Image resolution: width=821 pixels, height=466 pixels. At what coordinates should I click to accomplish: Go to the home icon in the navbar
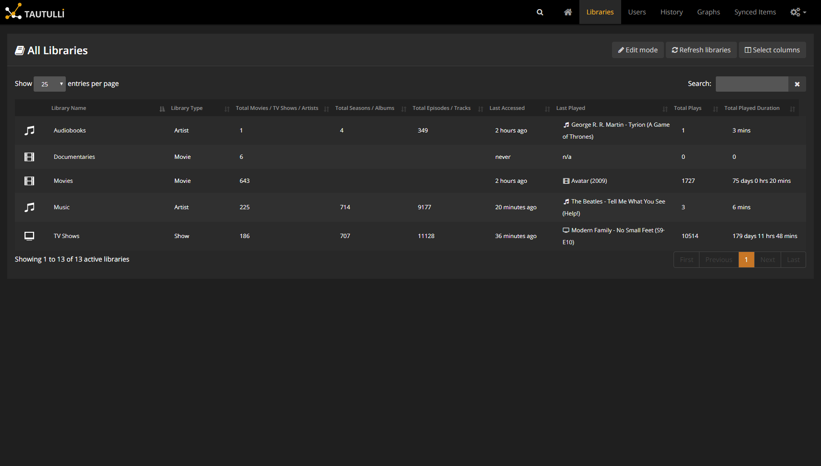coord(568,12)
